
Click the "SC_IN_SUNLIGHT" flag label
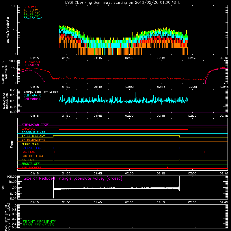click(33, 136)
